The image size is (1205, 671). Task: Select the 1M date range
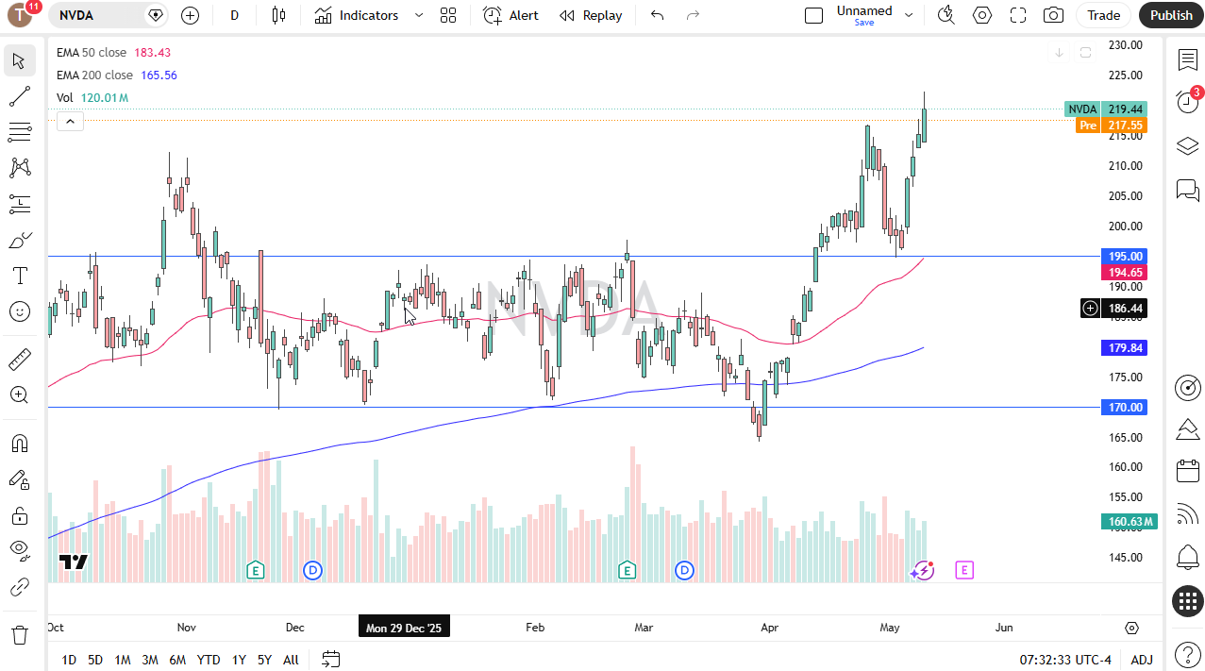click(123, 660)
